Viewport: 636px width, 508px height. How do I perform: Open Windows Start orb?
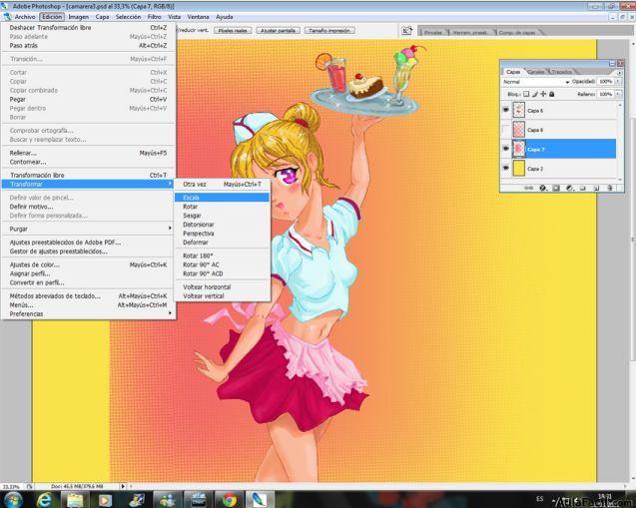(13, 499)
